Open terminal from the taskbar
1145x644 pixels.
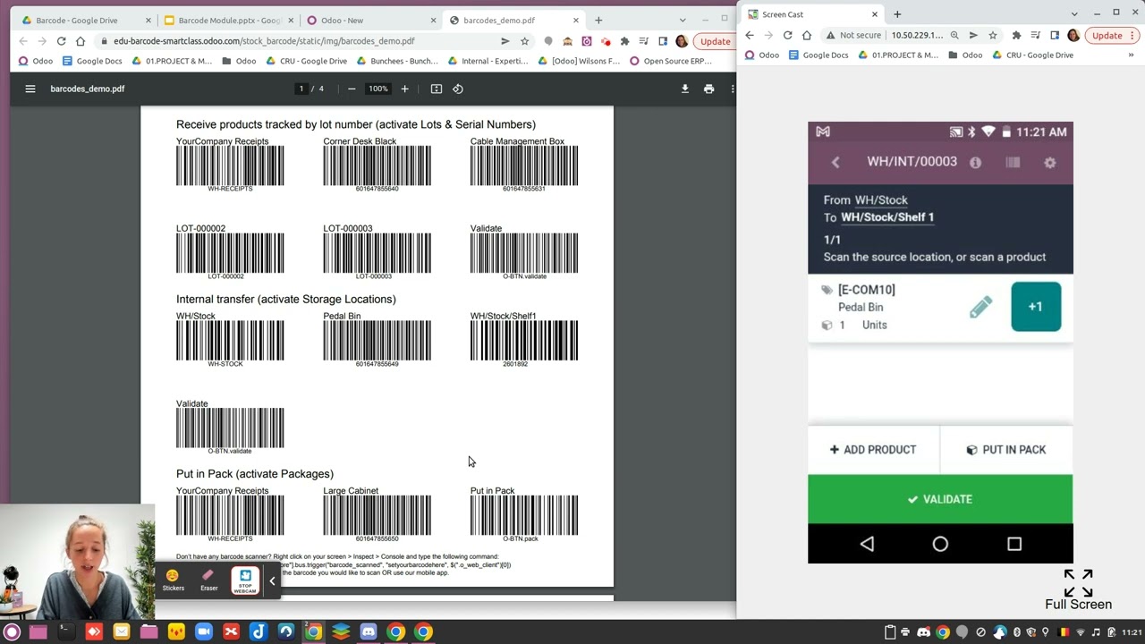click(x=66, y=632)
